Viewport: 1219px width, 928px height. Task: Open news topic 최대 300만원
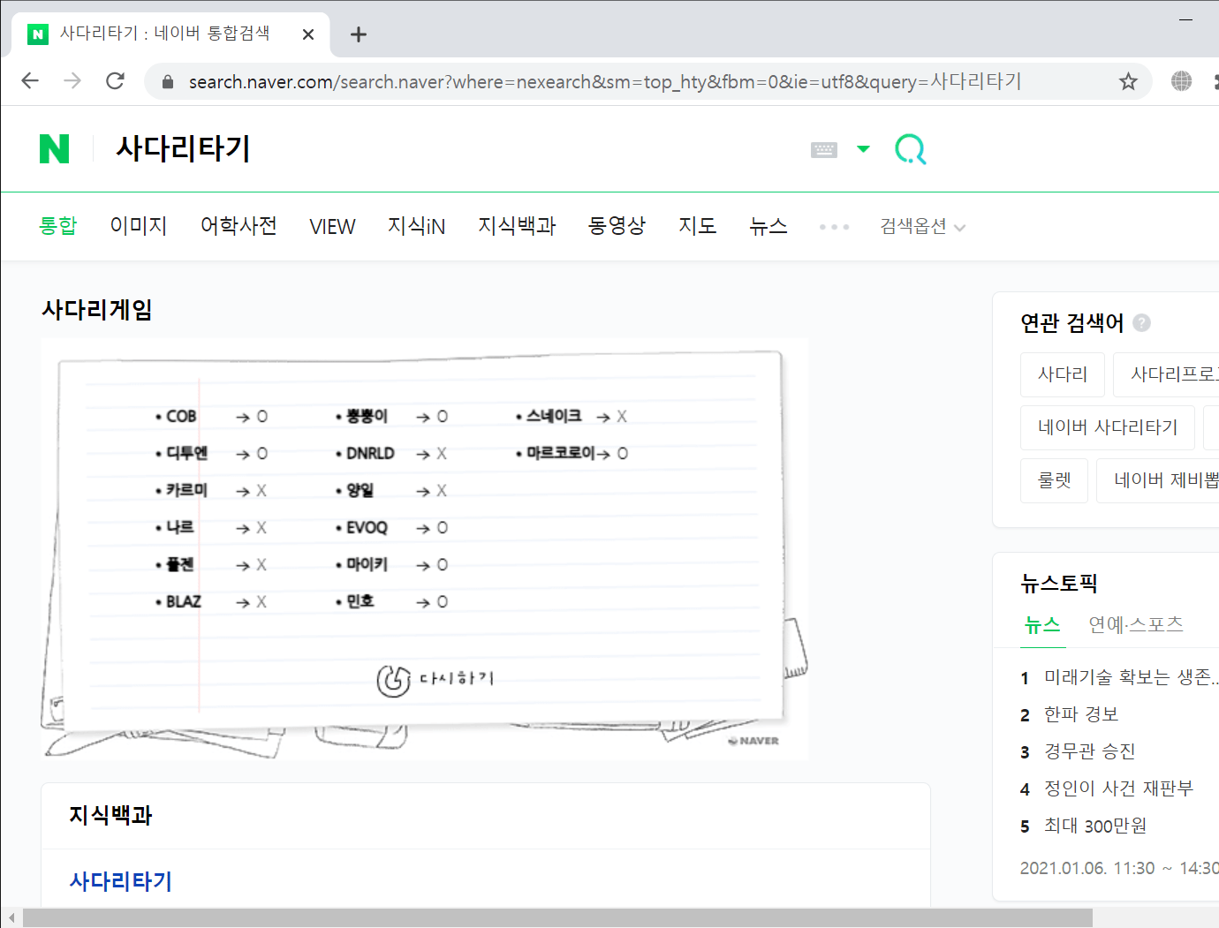point(1095,826)
